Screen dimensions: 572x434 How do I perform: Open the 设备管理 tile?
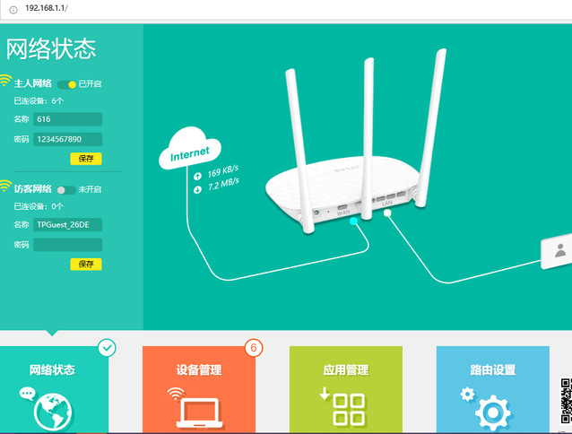coord(199,389)
